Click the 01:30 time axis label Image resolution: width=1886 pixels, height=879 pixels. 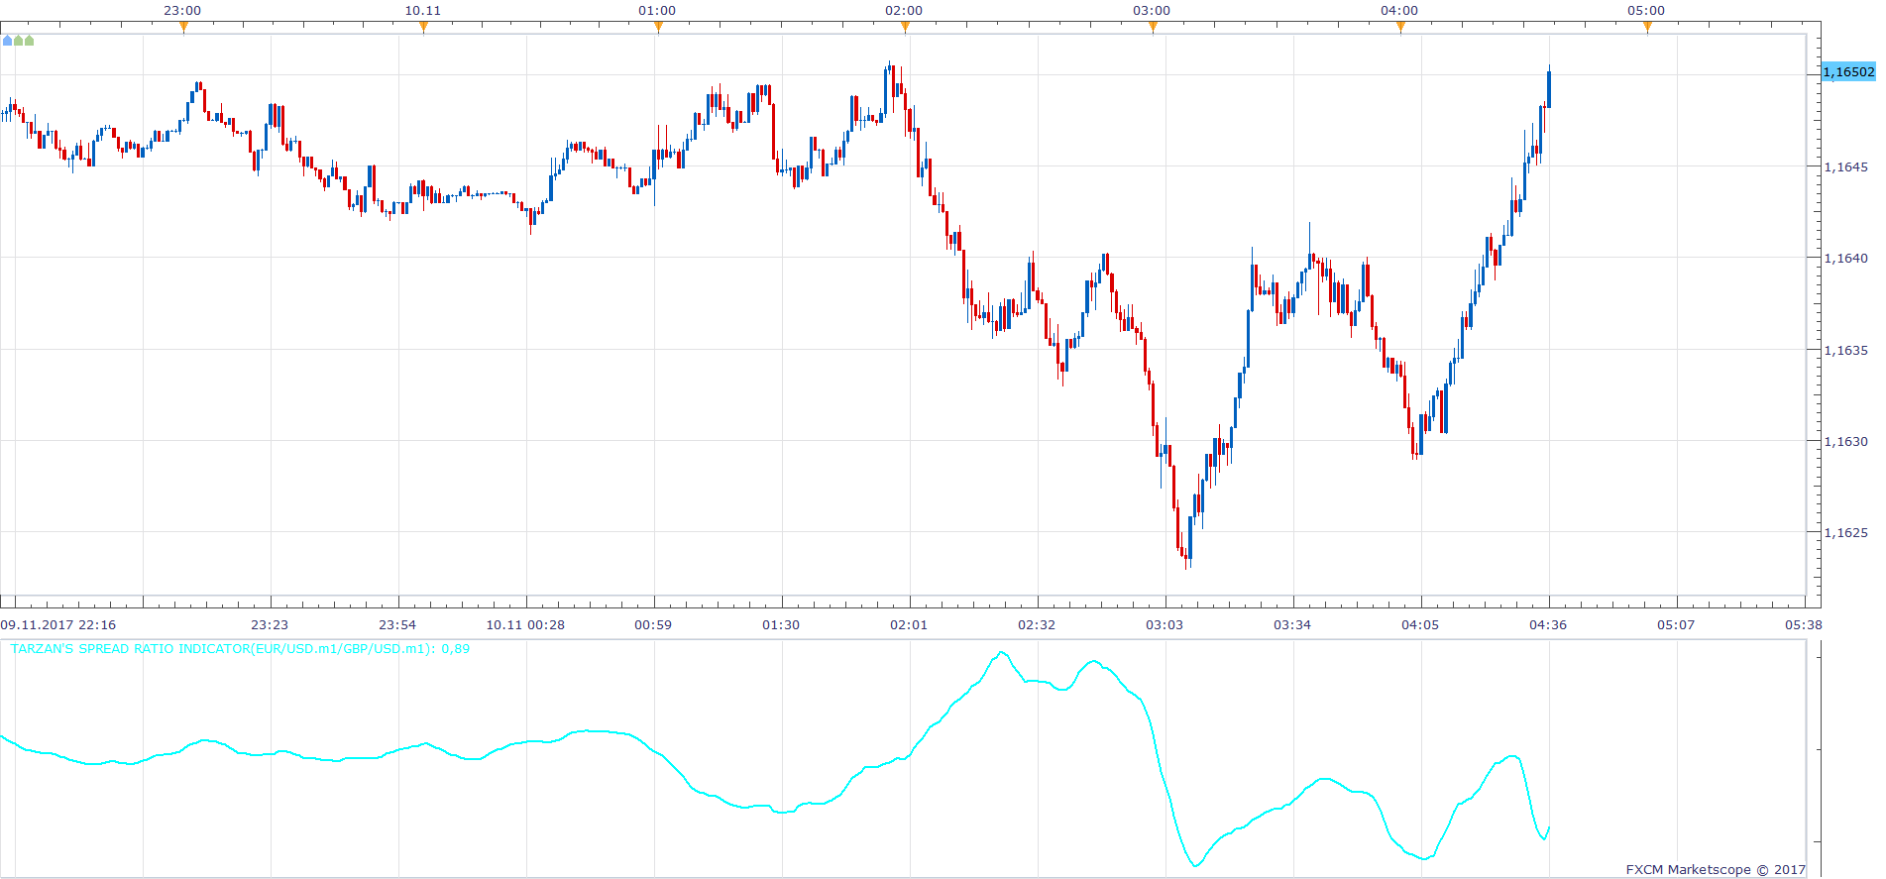coord(781,624)
